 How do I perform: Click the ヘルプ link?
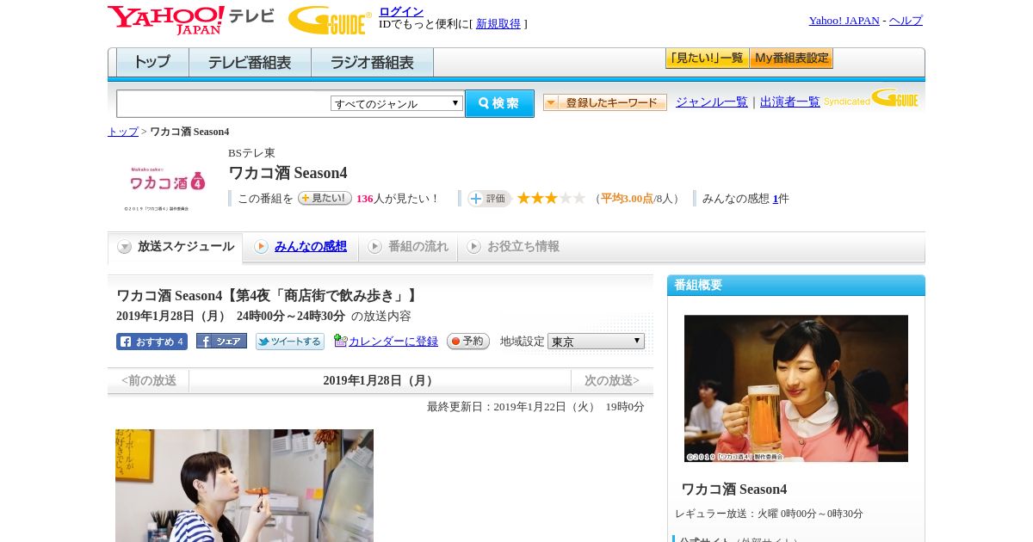(906, 21)
